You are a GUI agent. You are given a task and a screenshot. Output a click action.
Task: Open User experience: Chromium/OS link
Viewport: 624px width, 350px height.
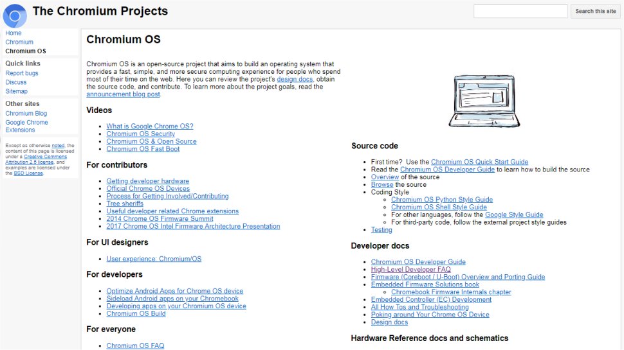(x=154, y=259)
